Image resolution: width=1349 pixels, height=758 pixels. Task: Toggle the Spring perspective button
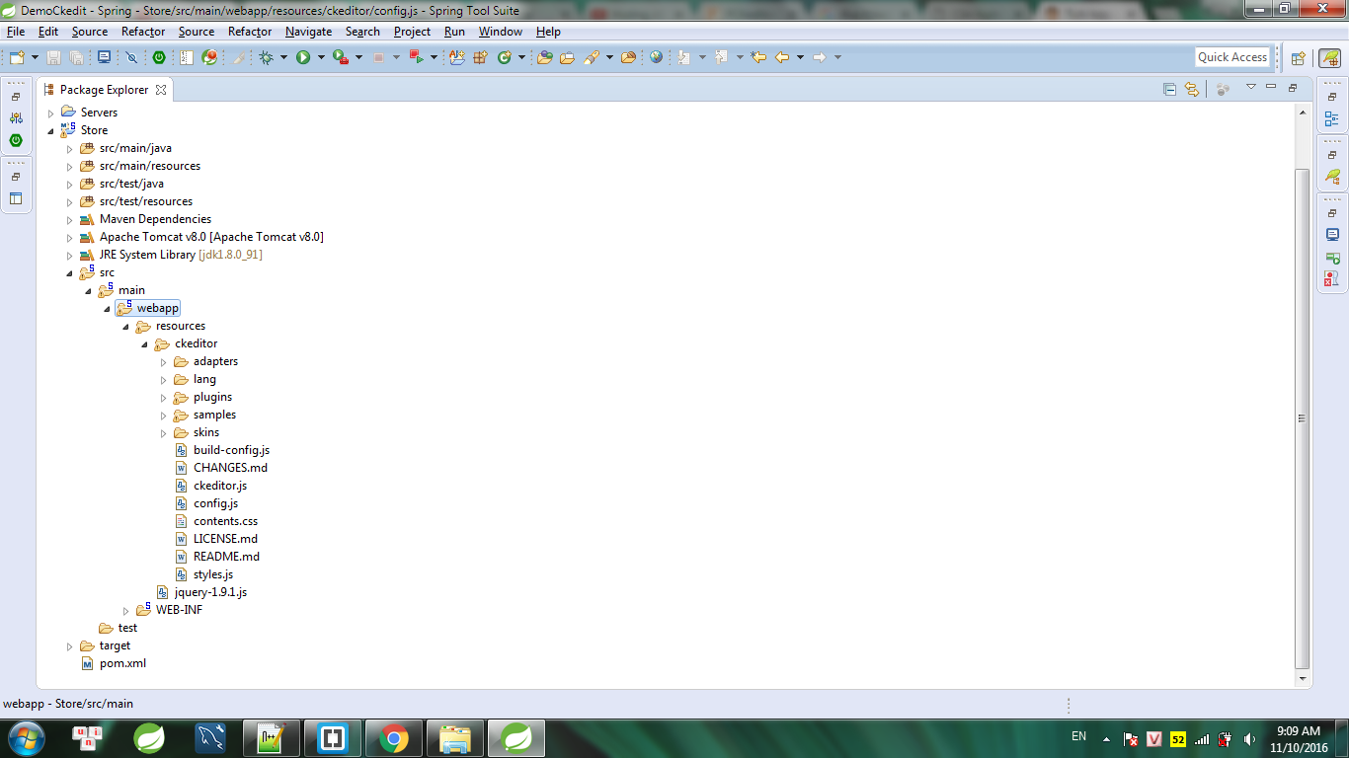click(1330, 57)
